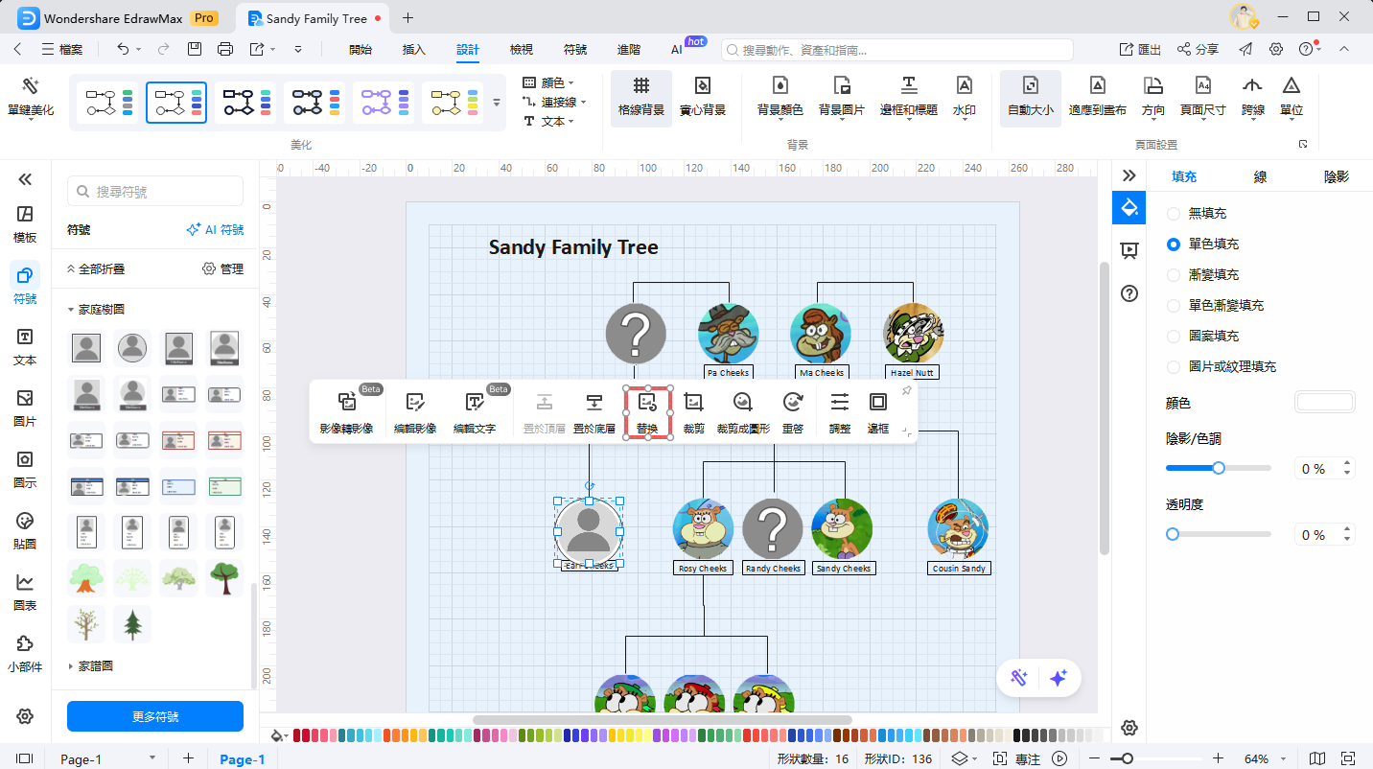Switch to the 插入 ribbon tab
The height and width of the screenshot is (769, 1373).
[413, 49]
